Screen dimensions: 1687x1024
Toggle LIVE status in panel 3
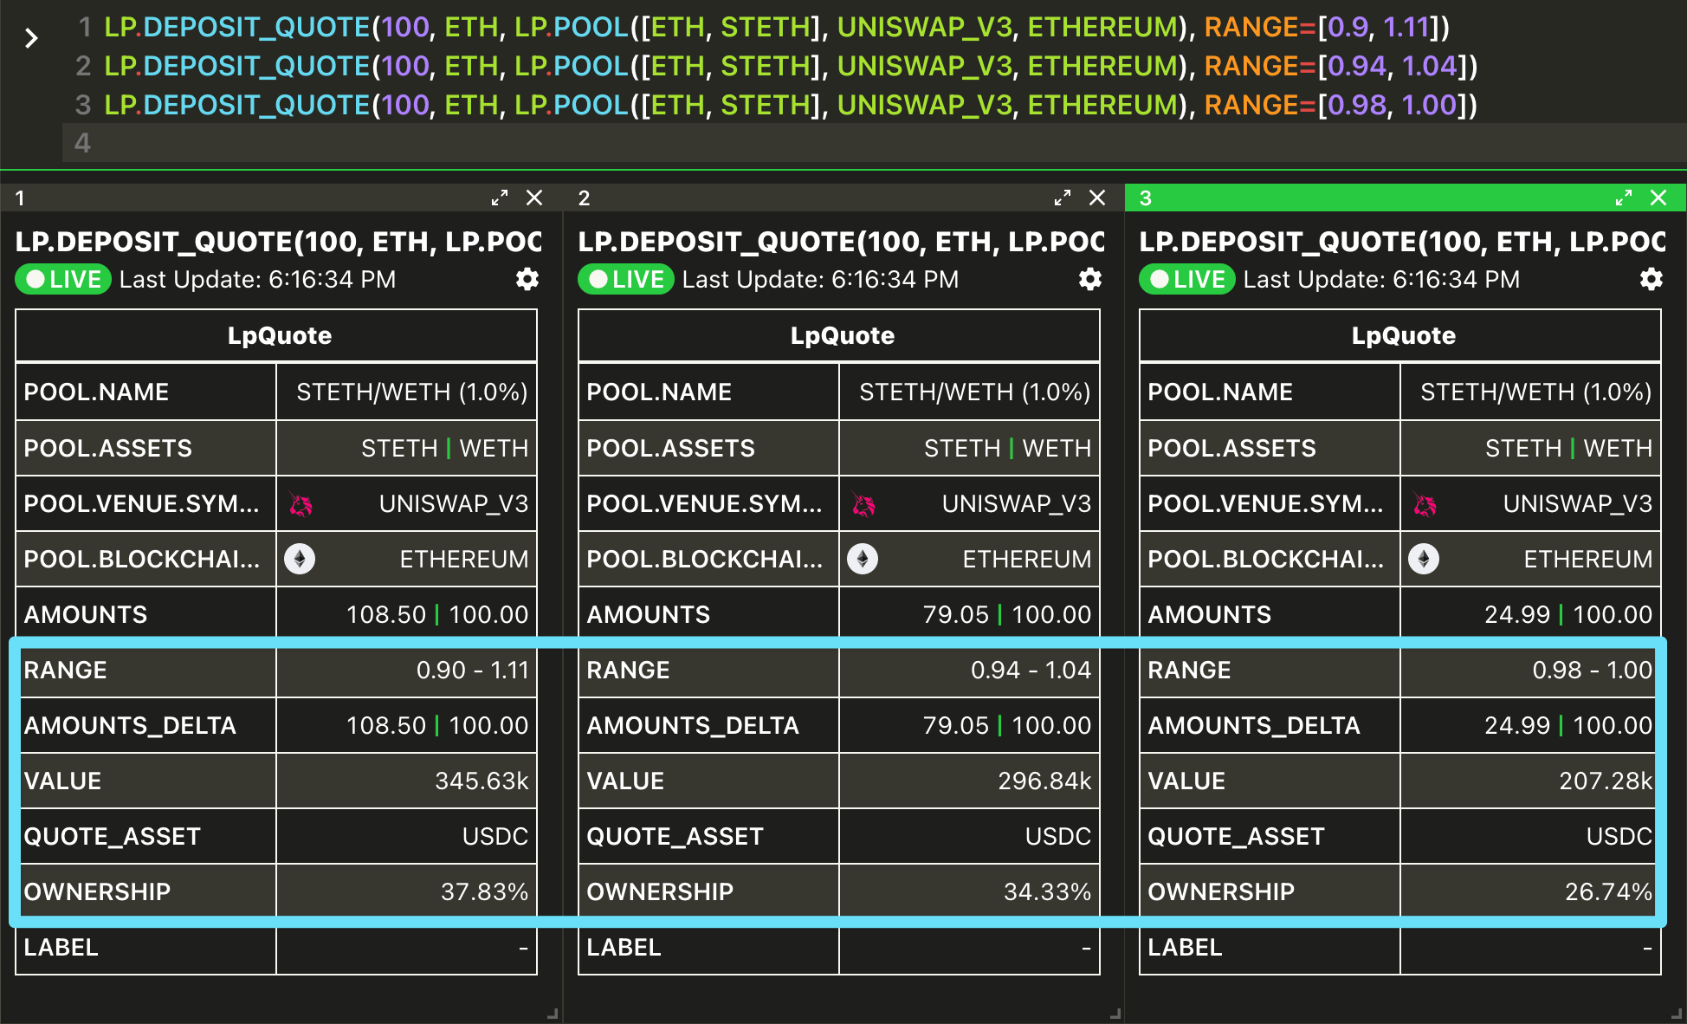click(1187, 279)
